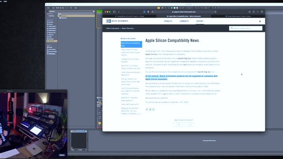Open How to Use NI Help Center article
The height and width of the screenshot is (159, 283).
(131, 52)
